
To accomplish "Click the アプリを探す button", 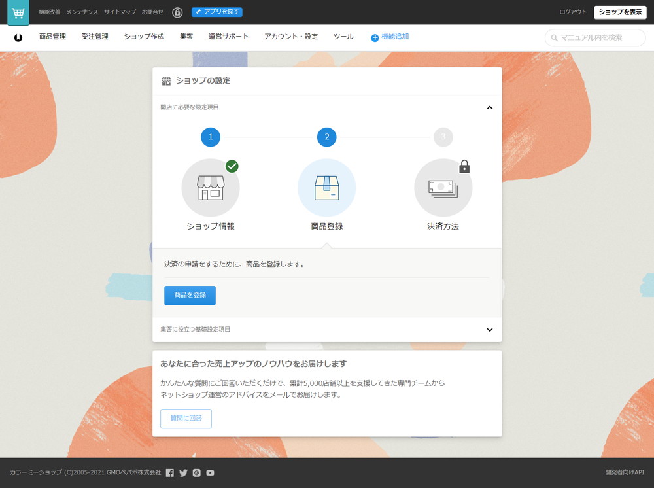I will click(217, 12).
